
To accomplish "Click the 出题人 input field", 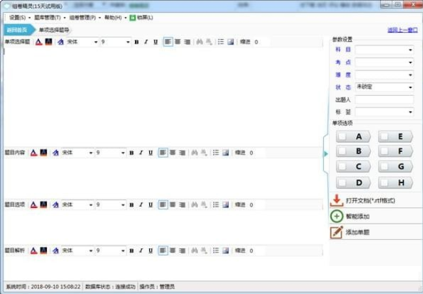I will (x=385, y=99).
